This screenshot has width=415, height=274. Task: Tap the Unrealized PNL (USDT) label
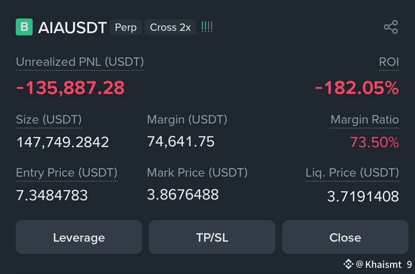(x=80, y=62)
